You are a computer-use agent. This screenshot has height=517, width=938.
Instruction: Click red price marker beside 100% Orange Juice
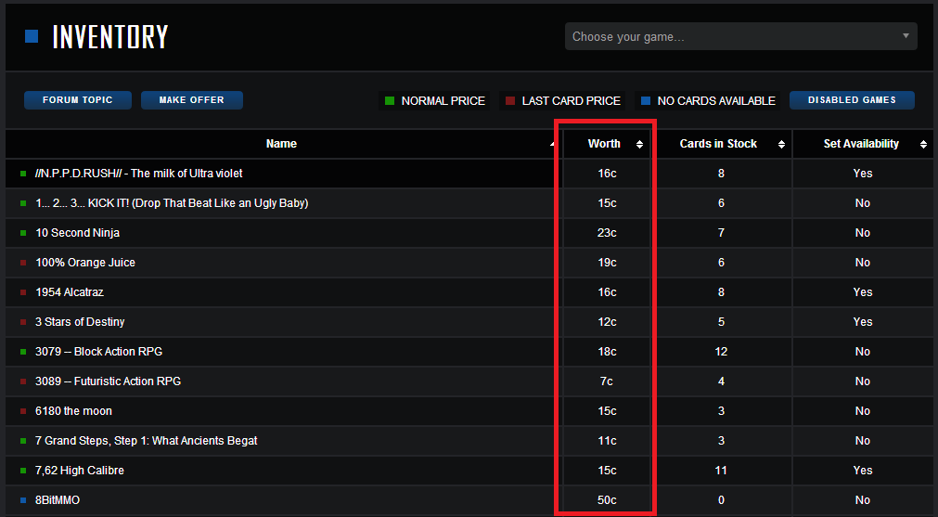point(23,263)
